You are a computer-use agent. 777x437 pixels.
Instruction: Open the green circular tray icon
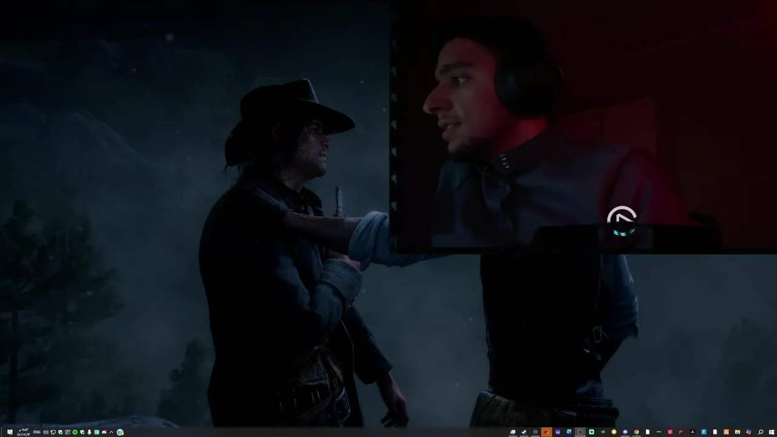tap(75, 432)
